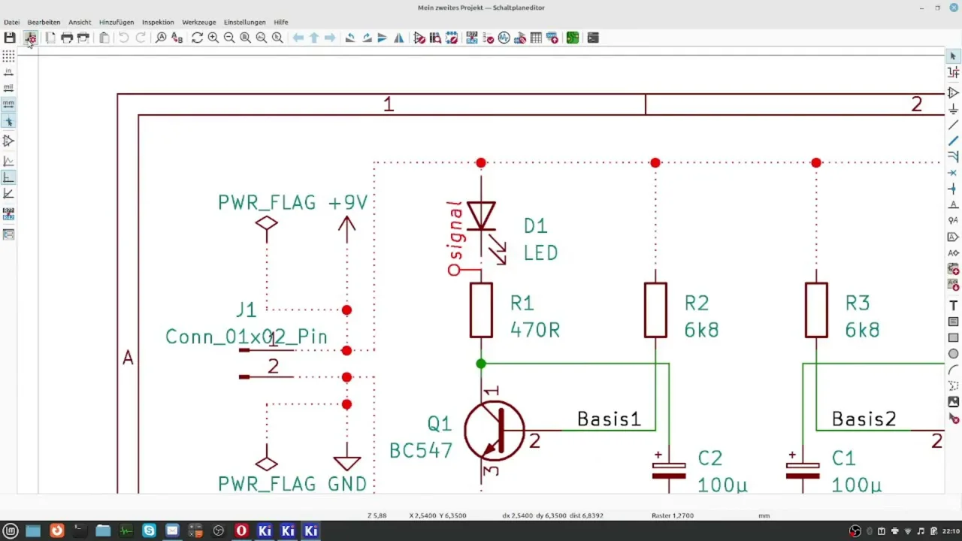Click the Opera browser icon in taskbar
Viewport: 962px width, 541px height.
(241, 530)
